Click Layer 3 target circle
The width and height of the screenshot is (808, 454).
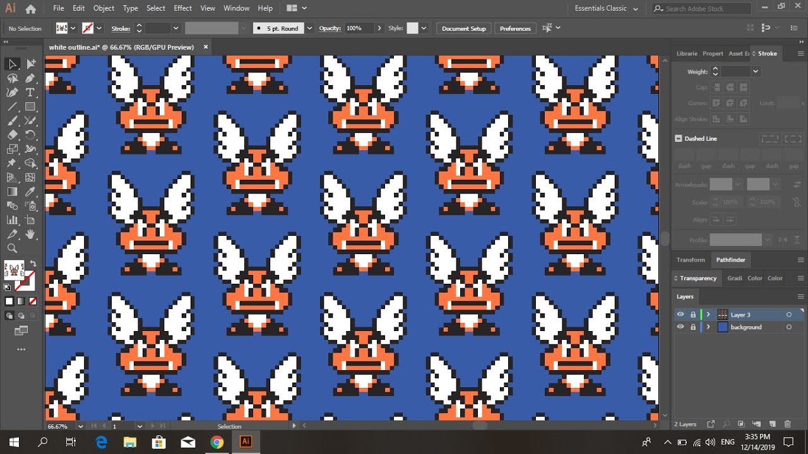coord(788,315)
